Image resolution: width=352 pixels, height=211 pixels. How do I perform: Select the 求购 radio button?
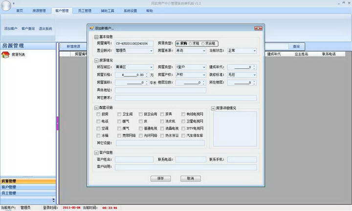point(178,43)
